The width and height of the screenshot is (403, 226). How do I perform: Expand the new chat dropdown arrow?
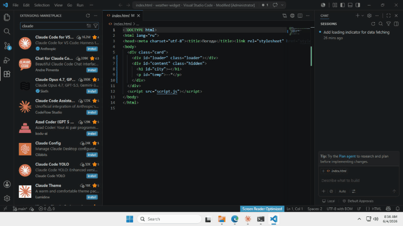pos(363,16)
